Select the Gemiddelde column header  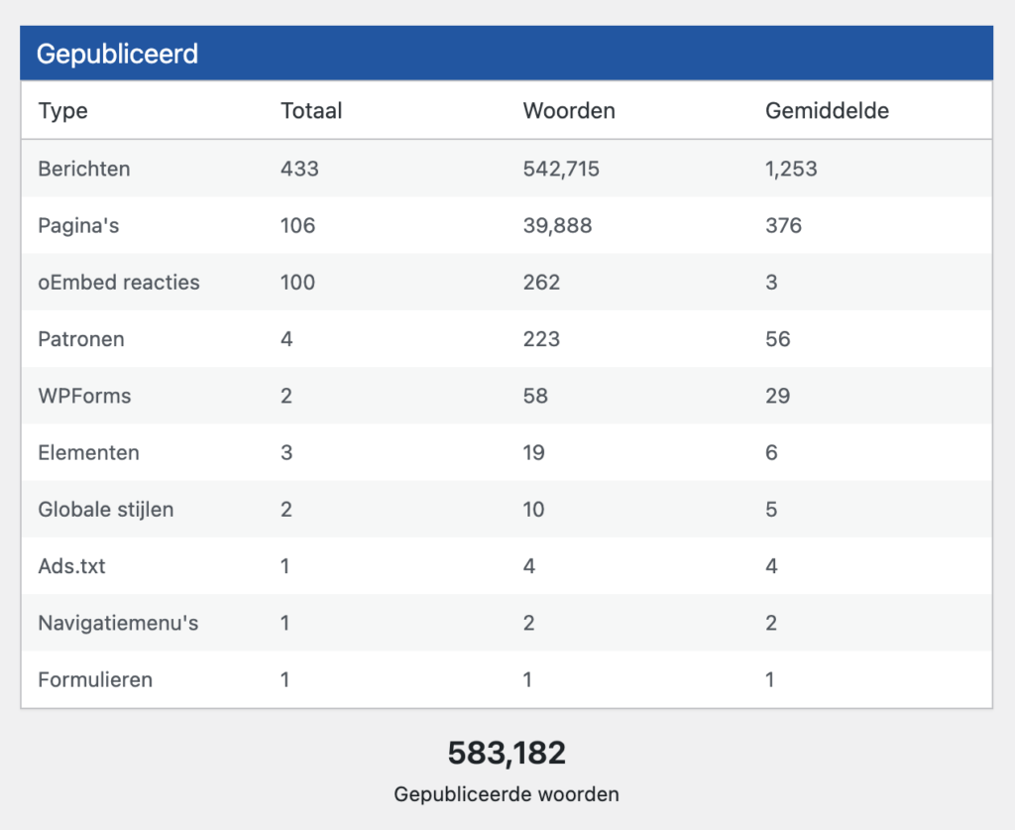pyautogui.click(x=827, y=111)
